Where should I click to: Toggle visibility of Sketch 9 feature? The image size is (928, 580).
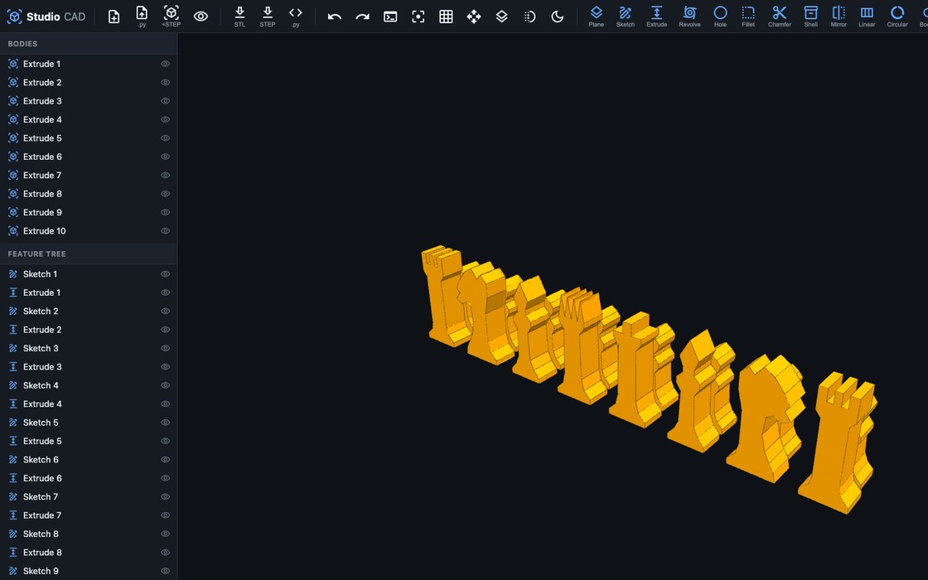point(165,571)
